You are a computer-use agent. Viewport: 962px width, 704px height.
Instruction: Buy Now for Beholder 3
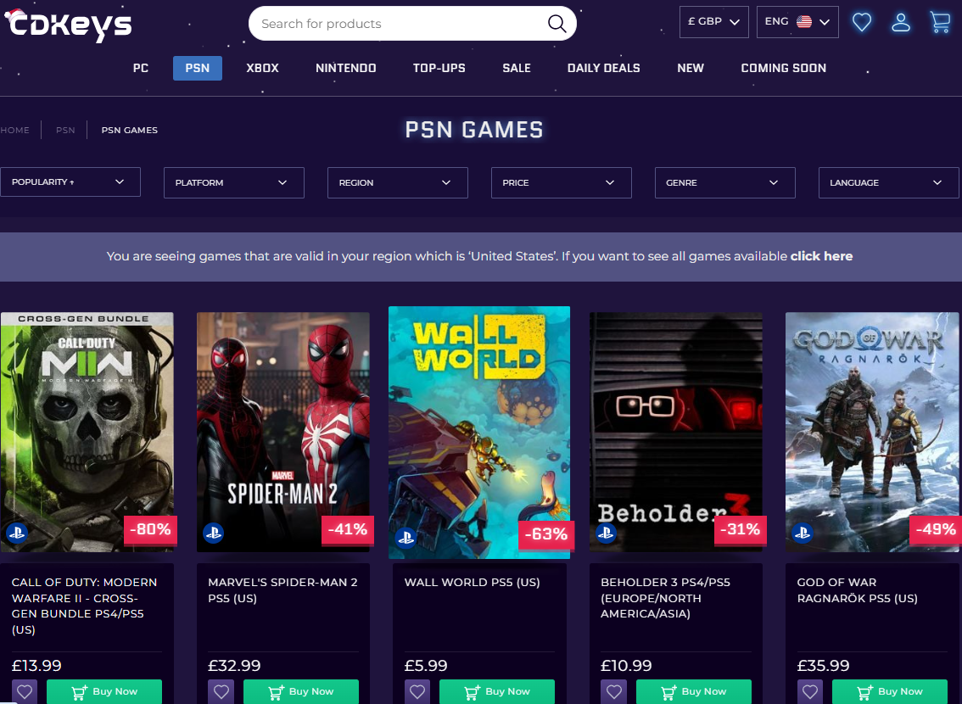[694, 692]
